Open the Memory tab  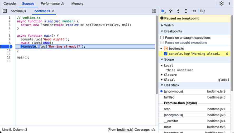77,3
